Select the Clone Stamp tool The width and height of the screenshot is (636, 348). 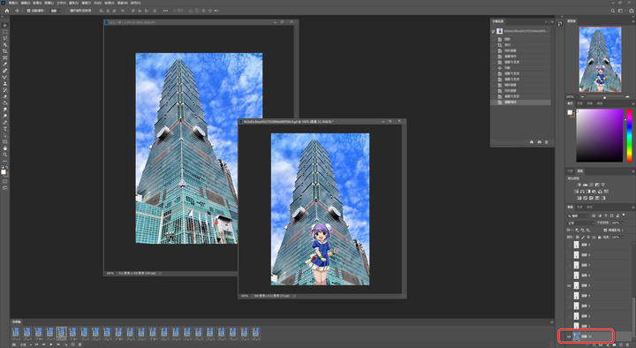coord(5,84)
